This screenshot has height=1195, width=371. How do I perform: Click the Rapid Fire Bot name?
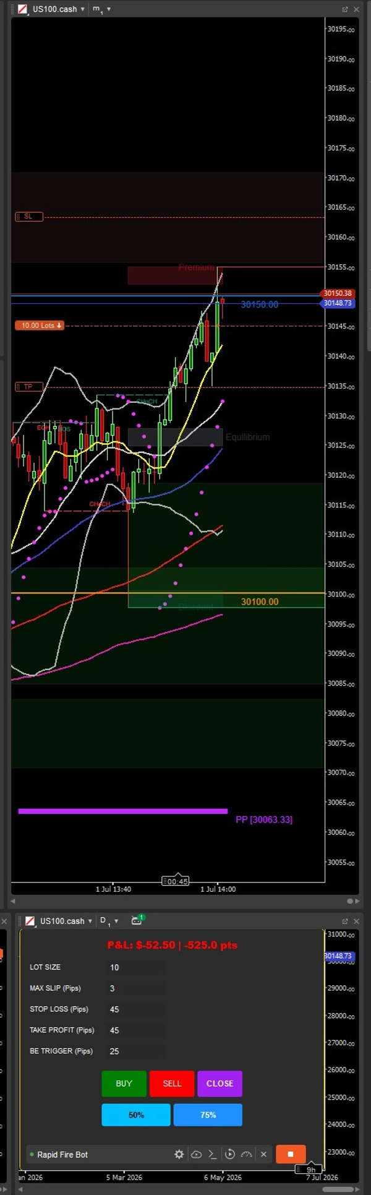click(62, 1154)
